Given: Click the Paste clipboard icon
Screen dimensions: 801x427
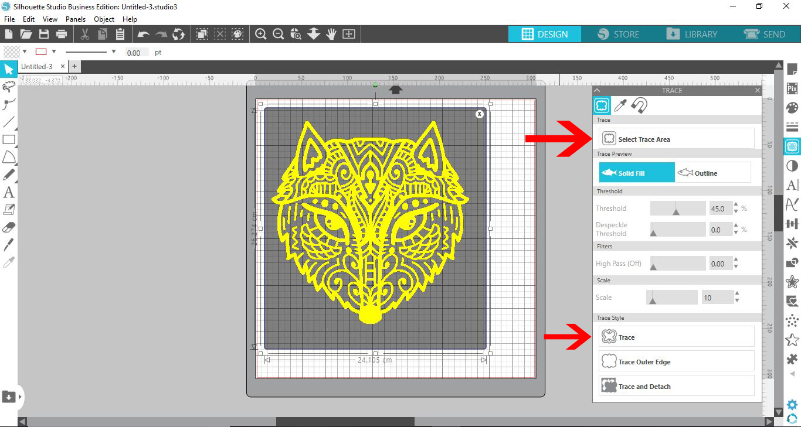Looking at the screenshot, I should [120, 34].
